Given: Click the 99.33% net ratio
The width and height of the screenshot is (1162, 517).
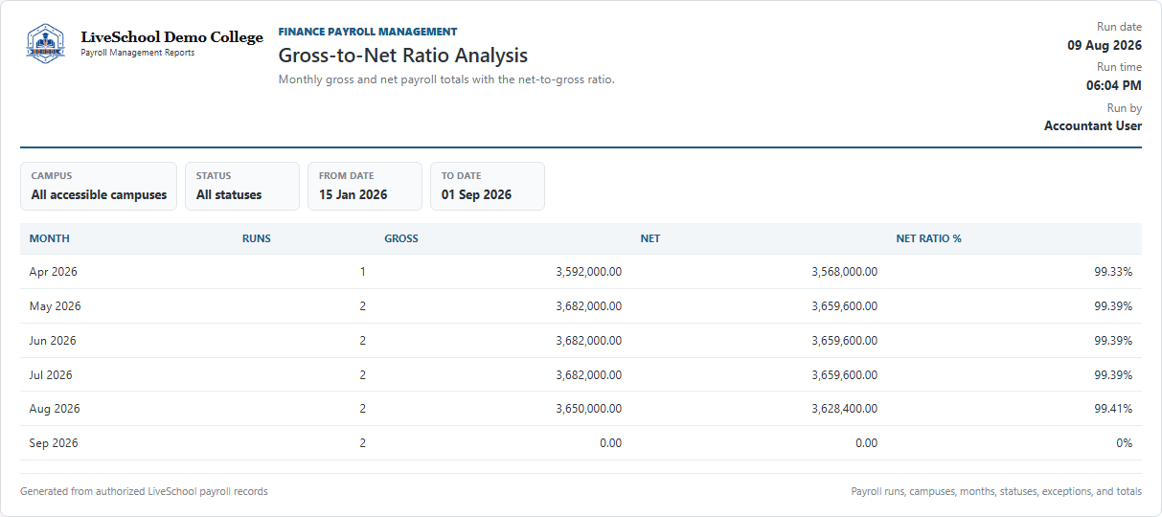Looking at the screenshot, I should pyautogui.click(x=1113, y=272).
